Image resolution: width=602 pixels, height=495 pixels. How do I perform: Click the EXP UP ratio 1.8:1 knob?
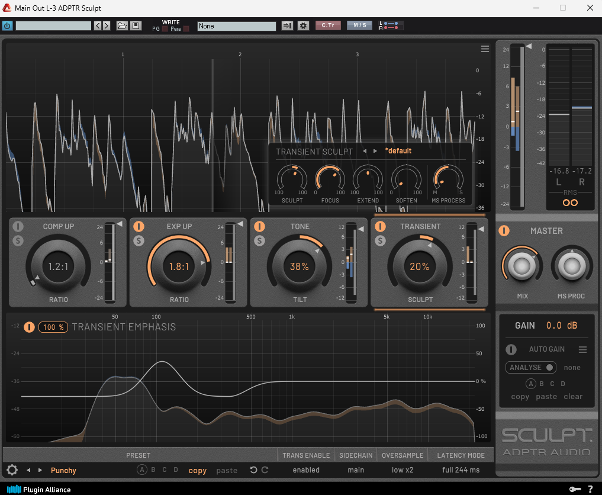[x=179, y=266]
